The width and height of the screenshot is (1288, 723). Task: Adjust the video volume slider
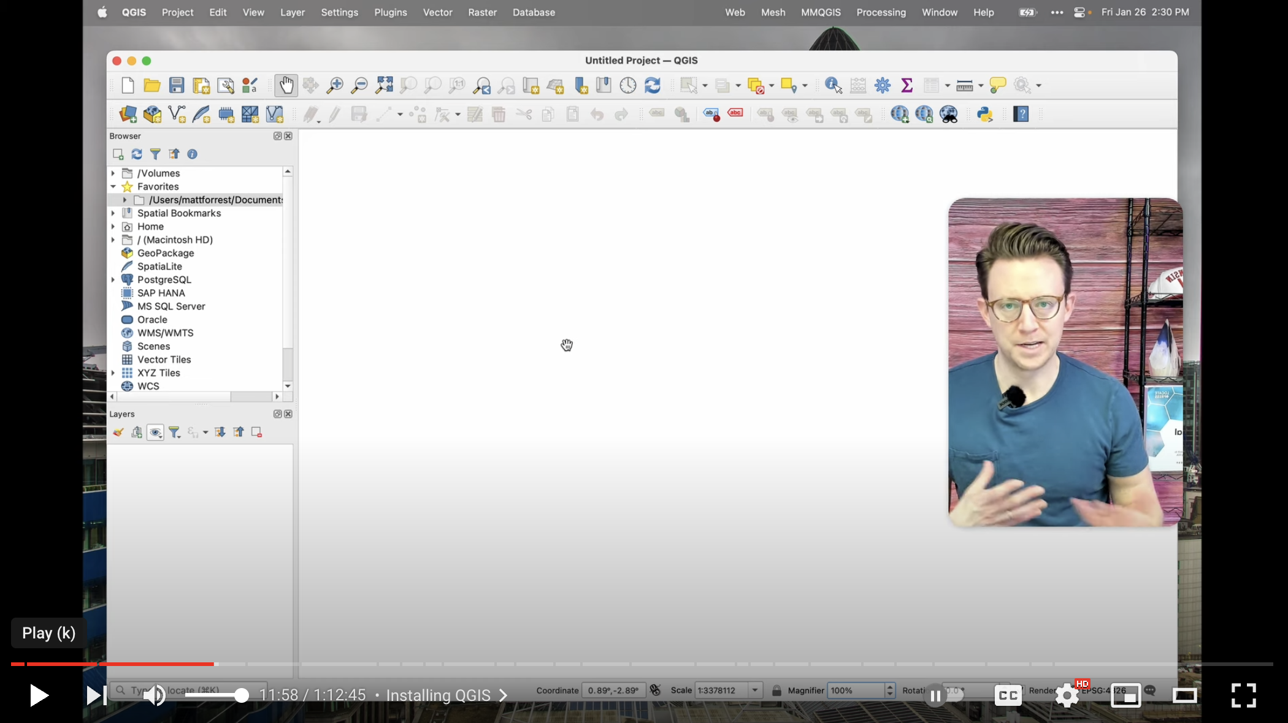(x=217, y=695)
